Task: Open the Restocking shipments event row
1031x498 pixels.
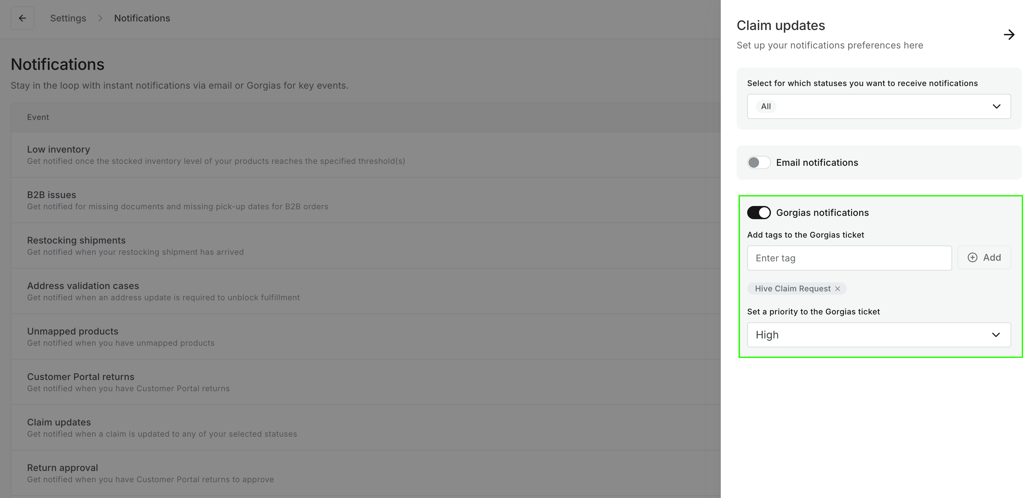Action: pos(365,246)
